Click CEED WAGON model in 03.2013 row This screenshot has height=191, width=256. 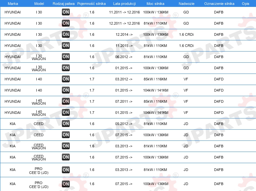coord(39,146)
